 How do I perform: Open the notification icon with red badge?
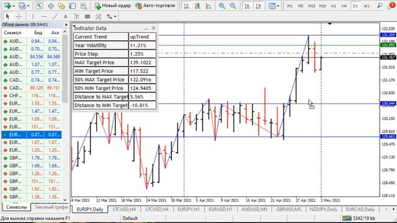pos(391,6)
